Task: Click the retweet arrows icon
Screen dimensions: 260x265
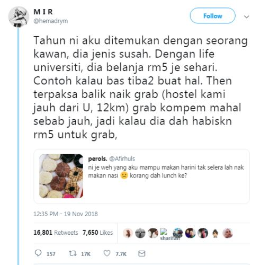Action: pos(73,253)
